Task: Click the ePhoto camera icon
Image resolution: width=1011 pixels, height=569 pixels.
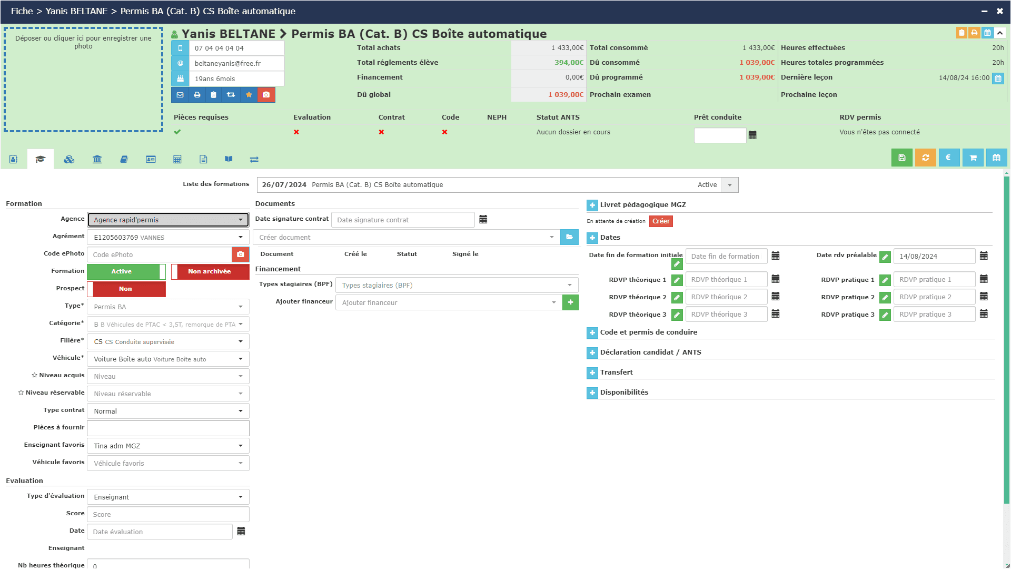Action: tap(241, 254)
